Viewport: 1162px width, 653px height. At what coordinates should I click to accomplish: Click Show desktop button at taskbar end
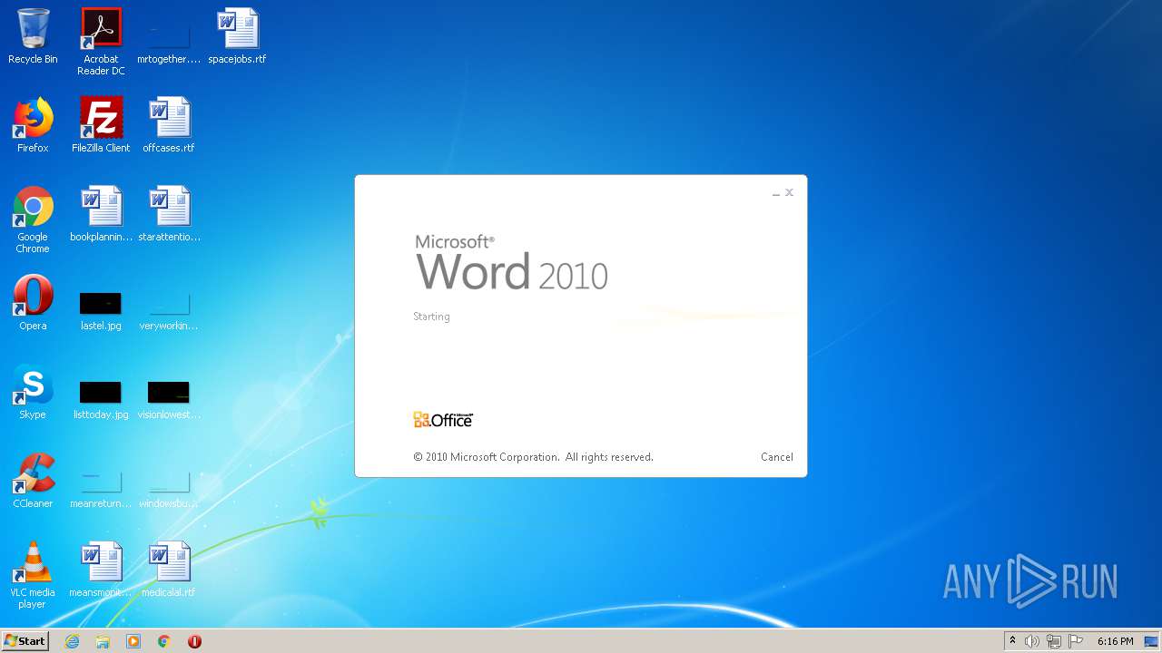pos(1152,641)
